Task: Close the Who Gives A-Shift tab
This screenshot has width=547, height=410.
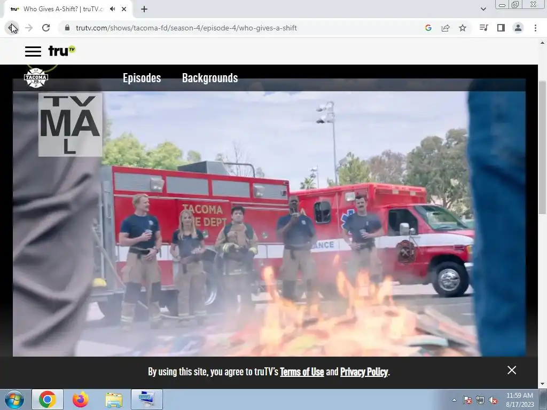Action: tap(124, 9)
